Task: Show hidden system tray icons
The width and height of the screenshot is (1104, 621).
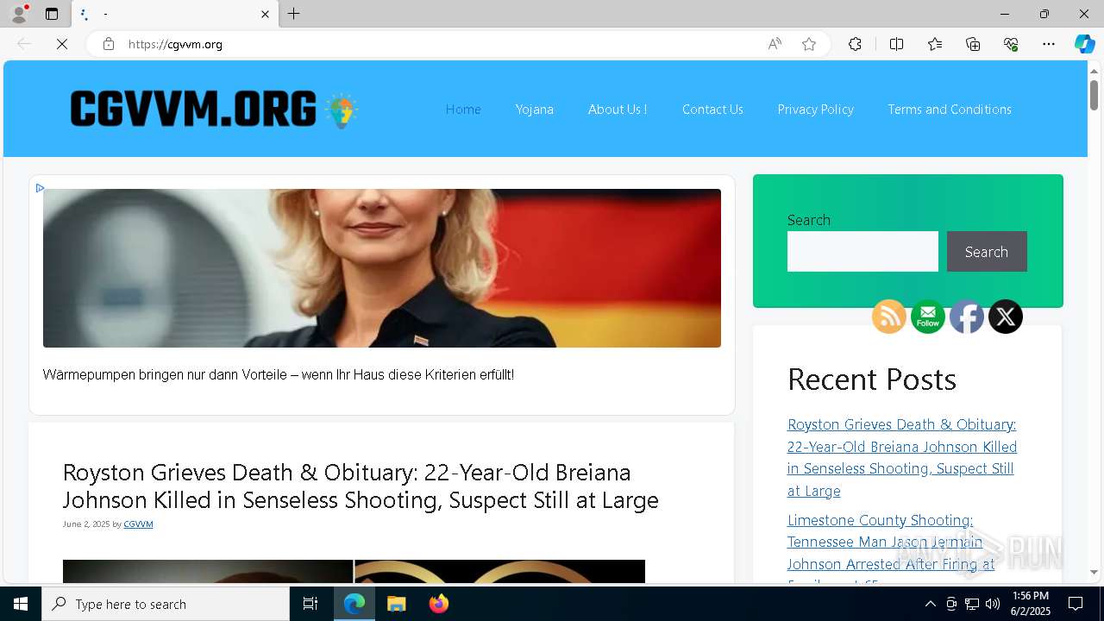Action: pyautogui.click(x=930, y=604)
